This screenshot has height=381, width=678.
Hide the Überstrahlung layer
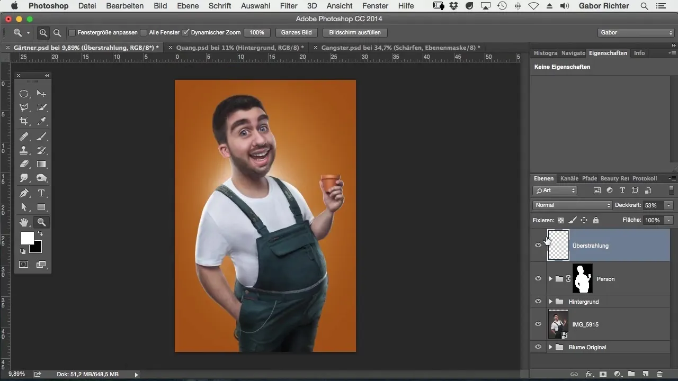[x=538, y=245]
